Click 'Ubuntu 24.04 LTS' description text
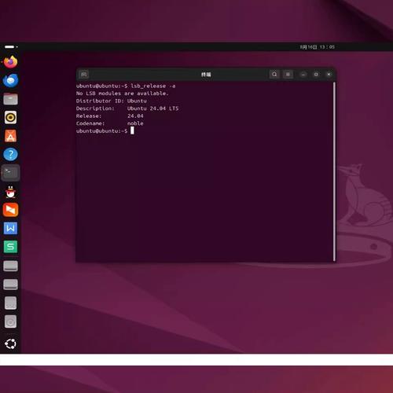 (x=152, y=108)
